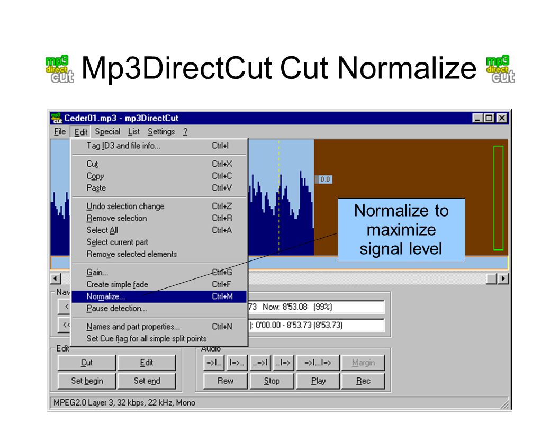Maximize the mp3DirectCut window

click(x=489, y=118)
